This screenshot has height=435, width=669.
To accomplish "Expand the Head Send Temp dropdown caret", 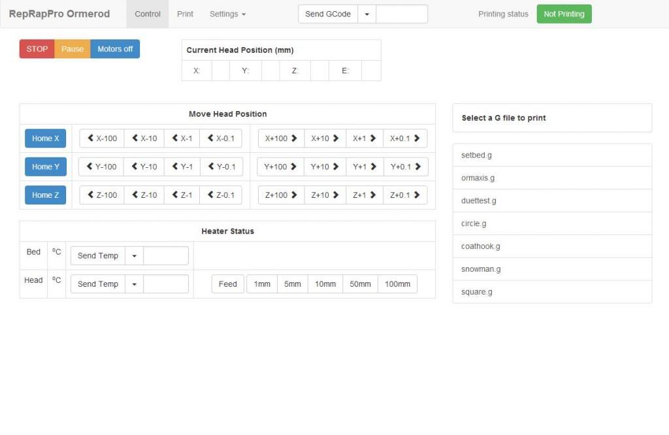I will (134, 284).
